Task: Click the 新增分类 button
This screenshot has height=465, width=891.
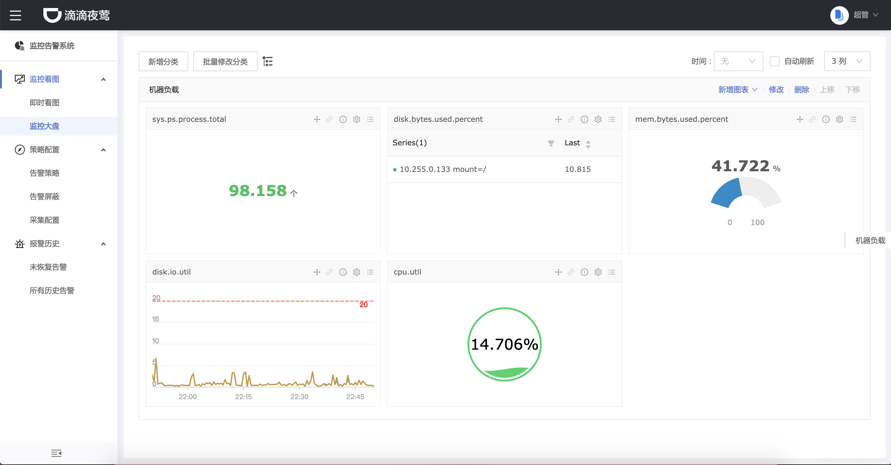Action: 163,61
